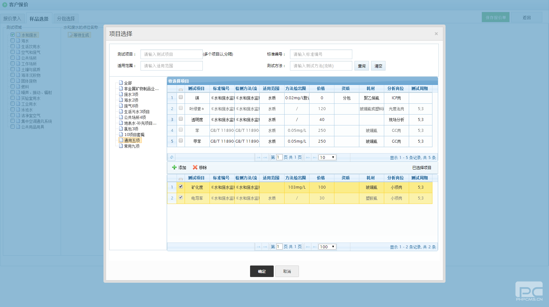The width and height of the screenshot is (549, 307).
Task: Click last-page arrow in upper grid pager
Action: click(x=315, y=158)
